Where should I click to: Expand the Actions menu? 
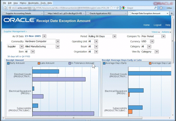[166, 32]
